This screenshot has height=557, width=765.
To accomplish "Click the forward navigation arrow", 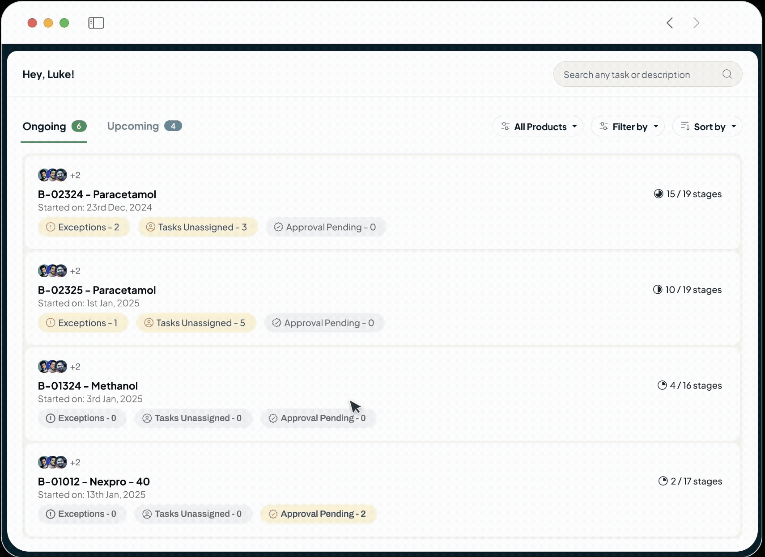I will [x=696, y=23].
